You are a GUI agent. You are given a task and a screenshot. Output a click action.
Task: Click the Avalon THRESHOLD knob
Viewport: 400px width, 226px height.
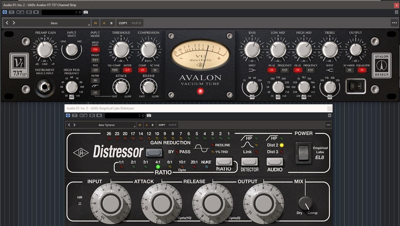[x=121, y=49]
